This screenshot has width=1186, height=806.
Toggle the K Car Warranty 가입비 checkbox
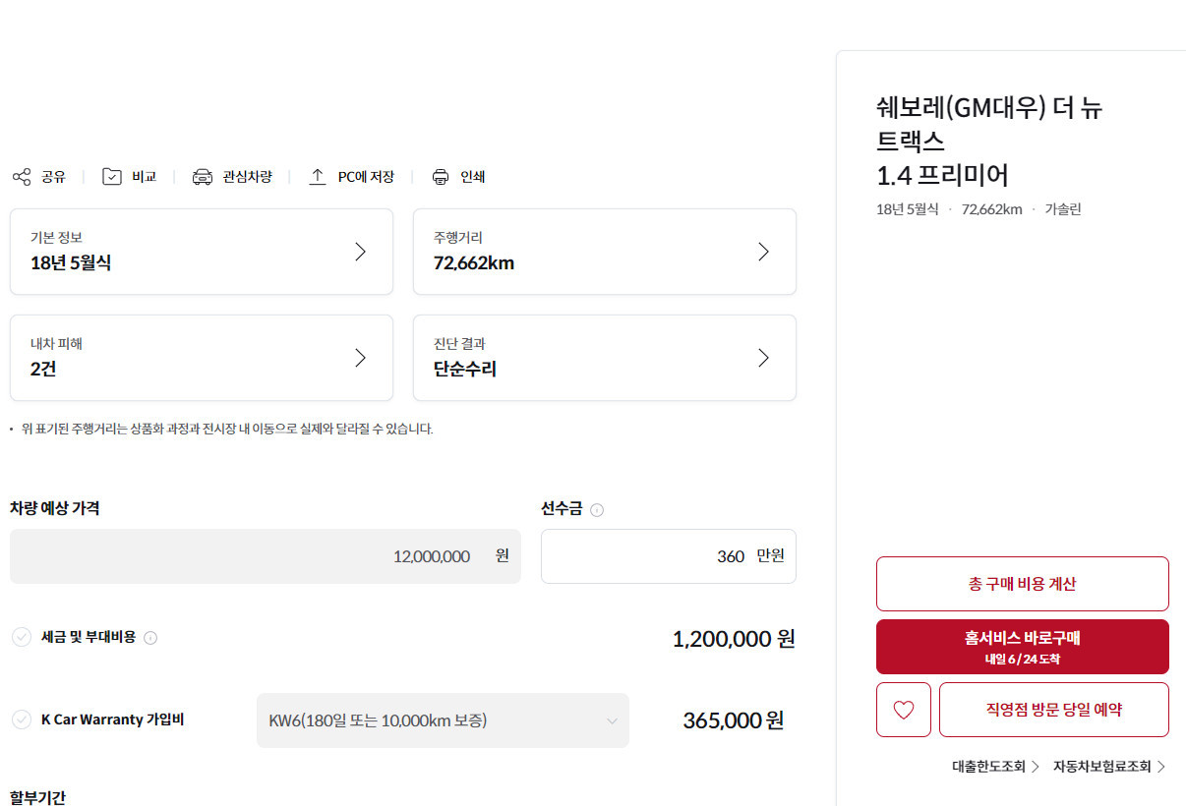click(x=22, y=720)
